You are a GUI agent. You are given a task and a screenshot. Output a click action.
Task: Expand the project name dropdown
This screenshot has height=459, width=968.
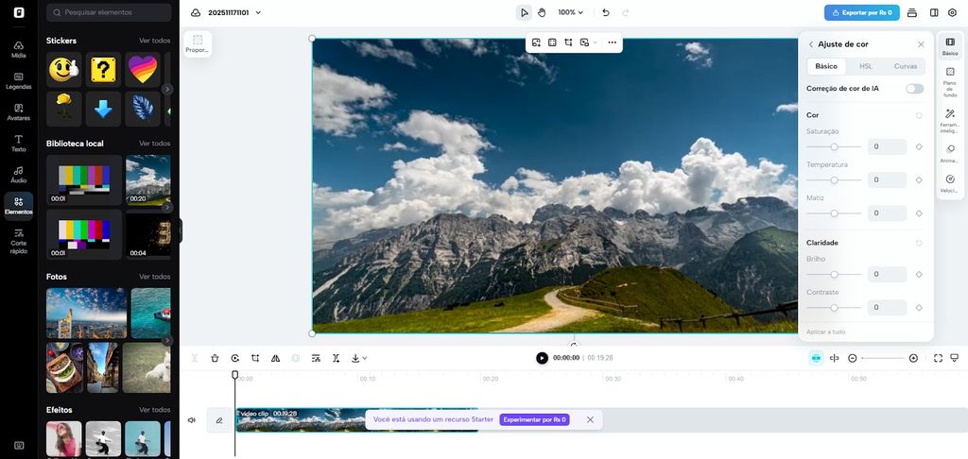(x=258, y=13)
